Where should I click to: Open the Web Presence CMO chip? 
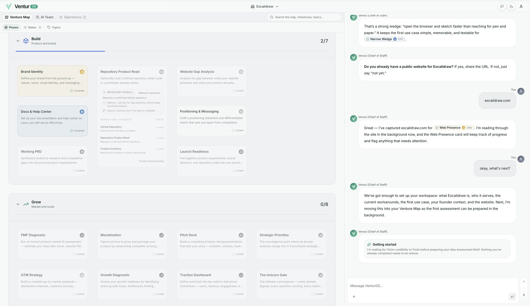pos(454,128)
